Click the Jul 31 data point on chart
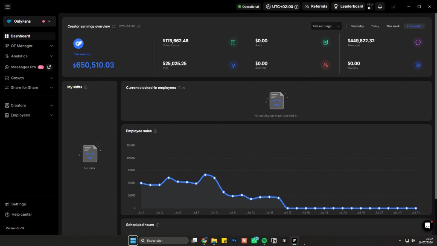 tap(416, 208)
